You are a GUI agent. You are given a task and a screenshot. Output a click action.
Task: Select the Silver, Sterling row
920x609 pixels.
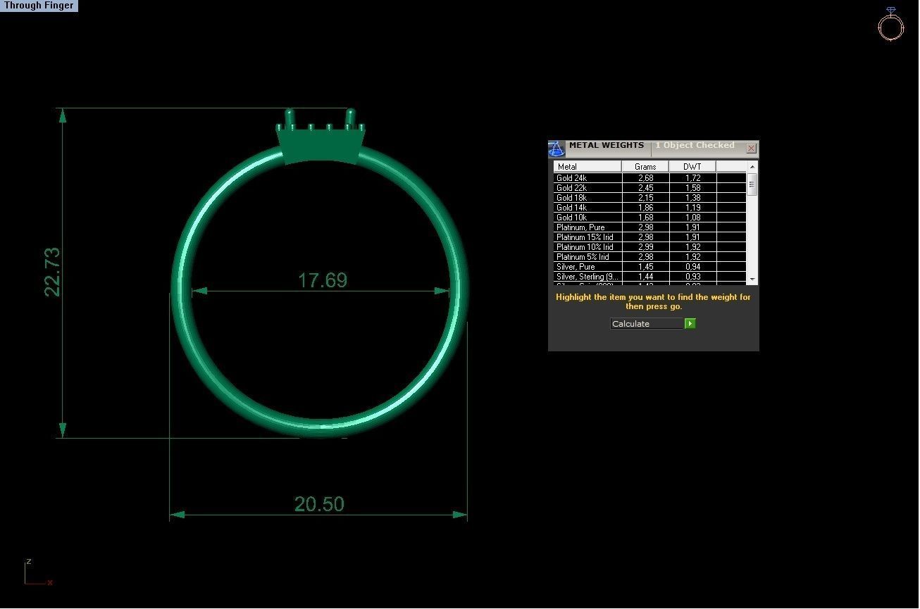click(x=649, y=277)
